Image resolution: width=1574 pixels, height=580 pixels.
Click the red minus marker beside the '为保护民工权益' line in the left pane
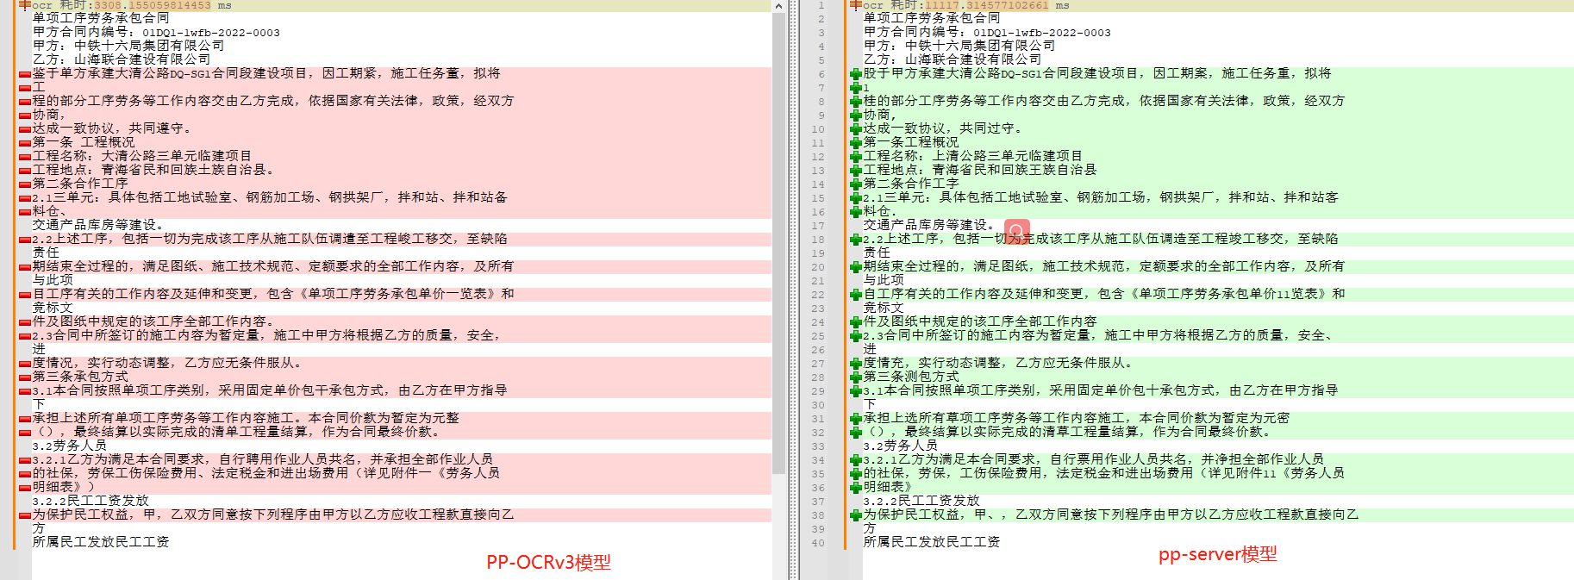25,515
